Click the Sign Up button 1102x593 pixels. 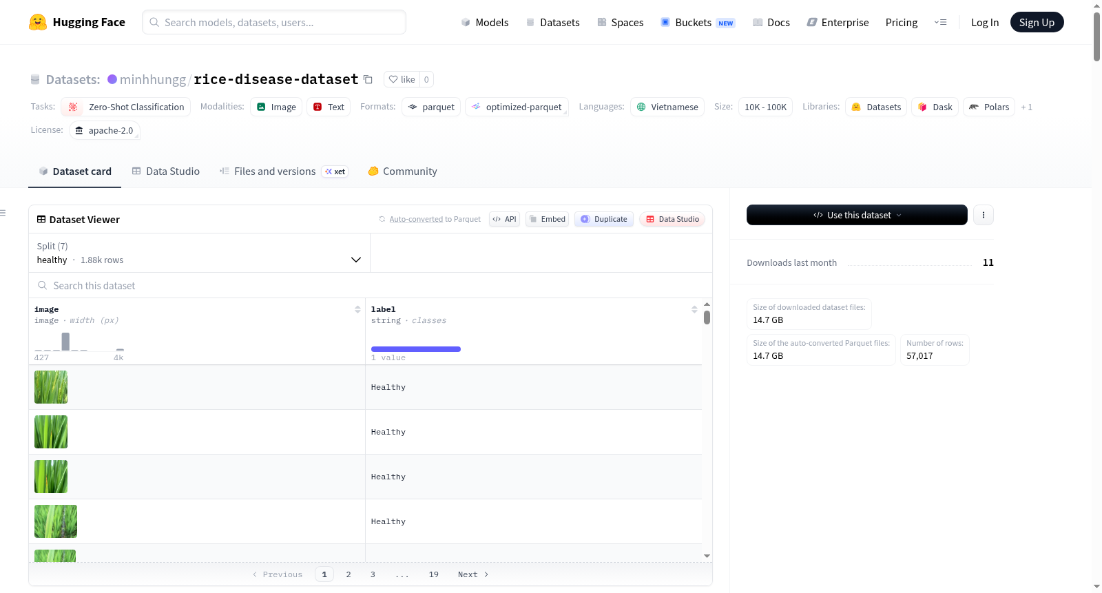(1037, 22)
